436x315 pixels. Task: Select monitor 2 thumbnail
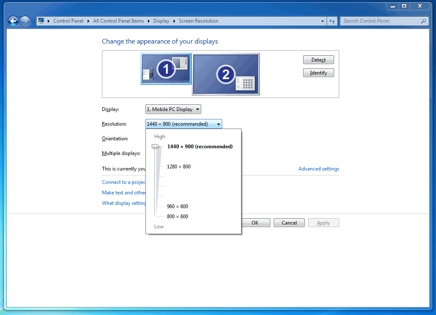pyautogui.click(x=226, y=74)
